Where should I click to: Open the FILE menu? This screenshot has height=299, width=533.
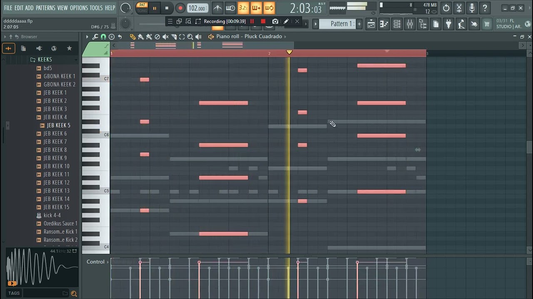coord(8,8)
